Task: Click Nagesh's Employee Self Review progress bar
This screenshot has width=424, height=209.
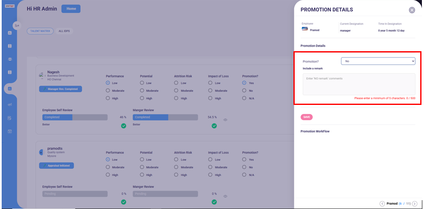Action: click(75, 117)
